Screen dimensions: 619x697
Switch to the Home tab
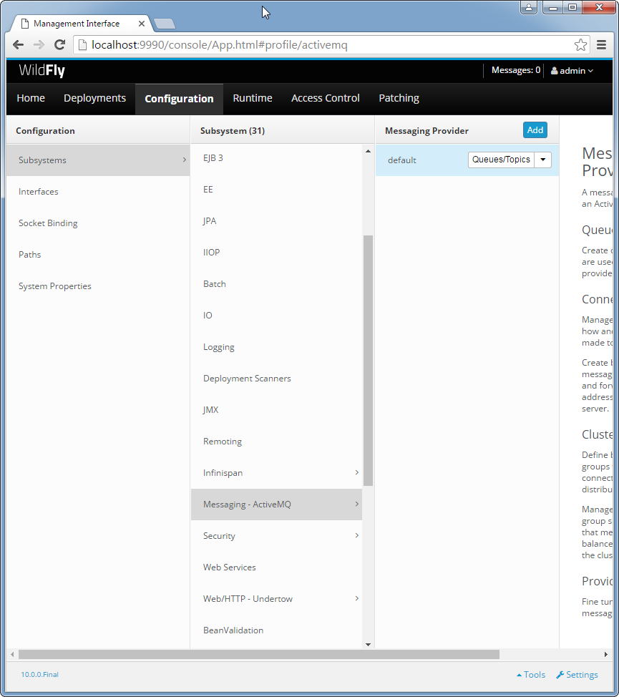(x=31, y=98)
